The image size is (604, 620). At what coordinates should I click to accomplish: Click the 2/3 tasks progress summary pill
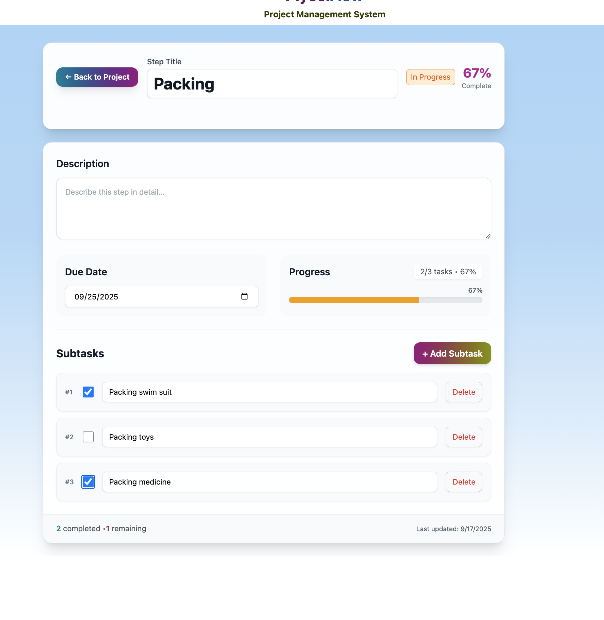[448, 272]
